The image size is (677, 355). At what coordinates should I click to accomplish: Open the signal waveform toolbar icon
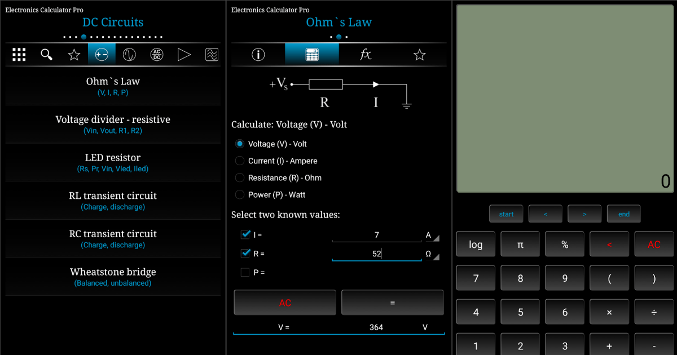tap(212, 54)
